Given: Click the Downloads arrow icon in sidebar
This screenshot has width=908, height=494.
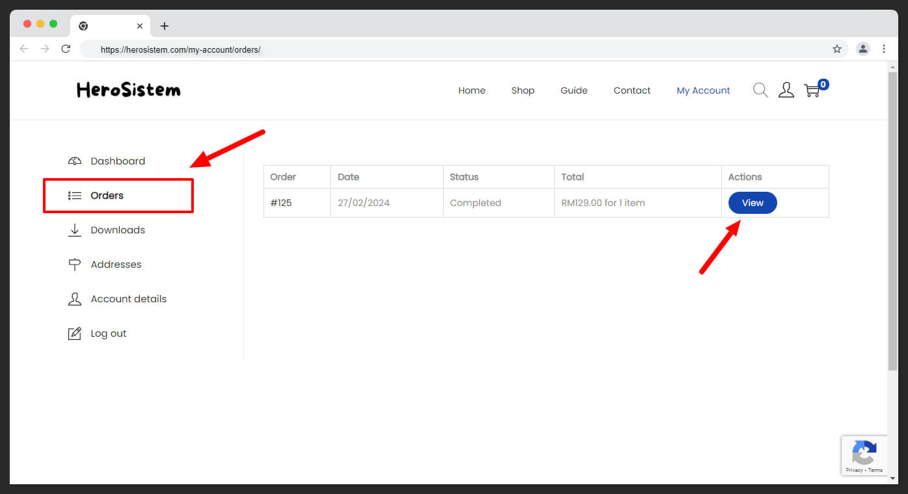Looking at the screenshot, I should (x=75, y=230).
